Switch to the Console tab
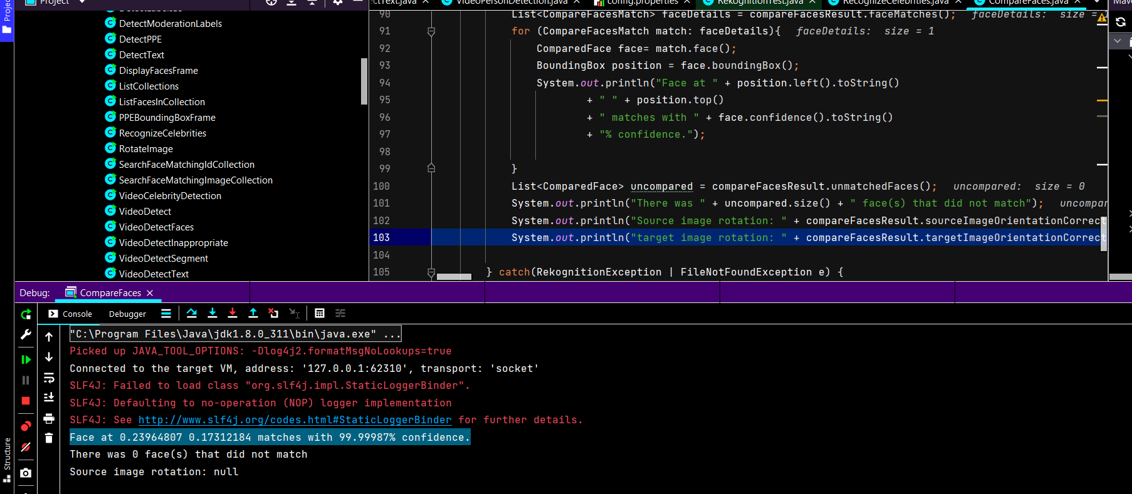The height and width of the screenshot is (494, 1132). click(x=70, y=314)
